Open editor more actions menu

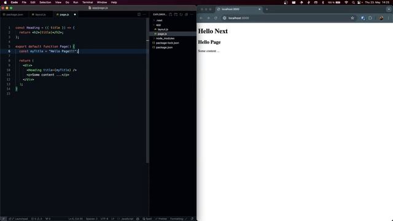tap(144, 15)
